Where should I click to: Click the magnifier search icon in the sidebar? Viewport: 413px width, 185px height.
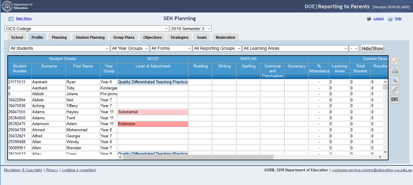click(x=395, y=80)
